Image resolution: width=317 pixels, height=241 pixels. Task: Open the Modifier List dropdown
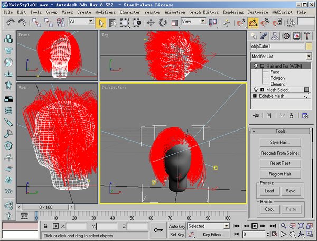tap(281, 56)
